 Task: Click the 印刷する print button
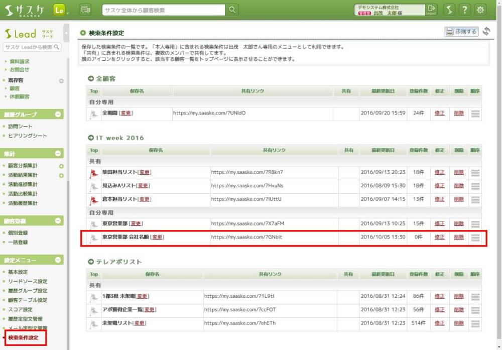pyautogui.click(x=461, y=32)
